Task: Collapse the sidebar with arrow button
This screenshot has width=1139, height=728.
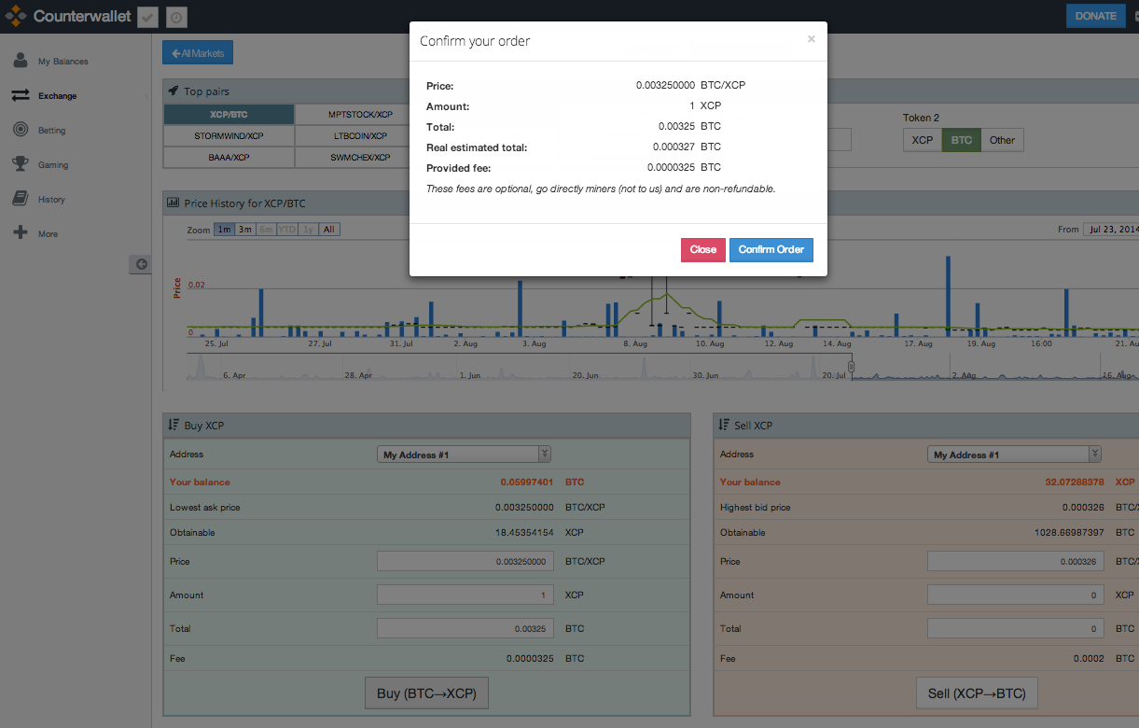Action: tap(140, 264)
